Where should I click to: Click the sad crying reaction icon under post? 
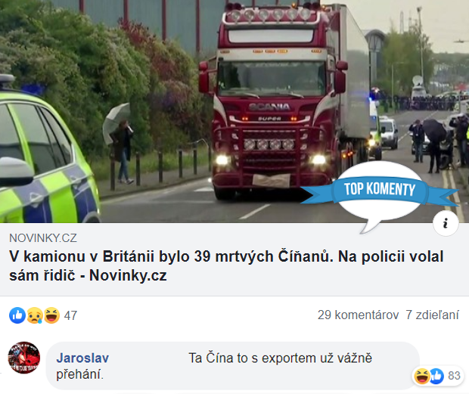click(x=35, y=315)
